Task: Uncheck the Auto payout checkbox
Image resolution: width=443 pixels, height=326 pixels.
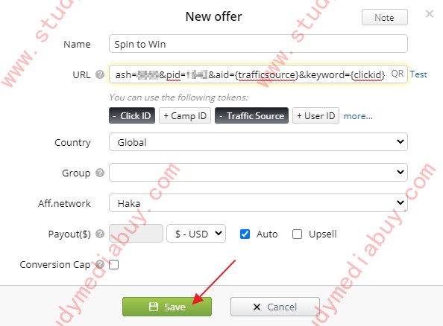Action: pos(245,234)
